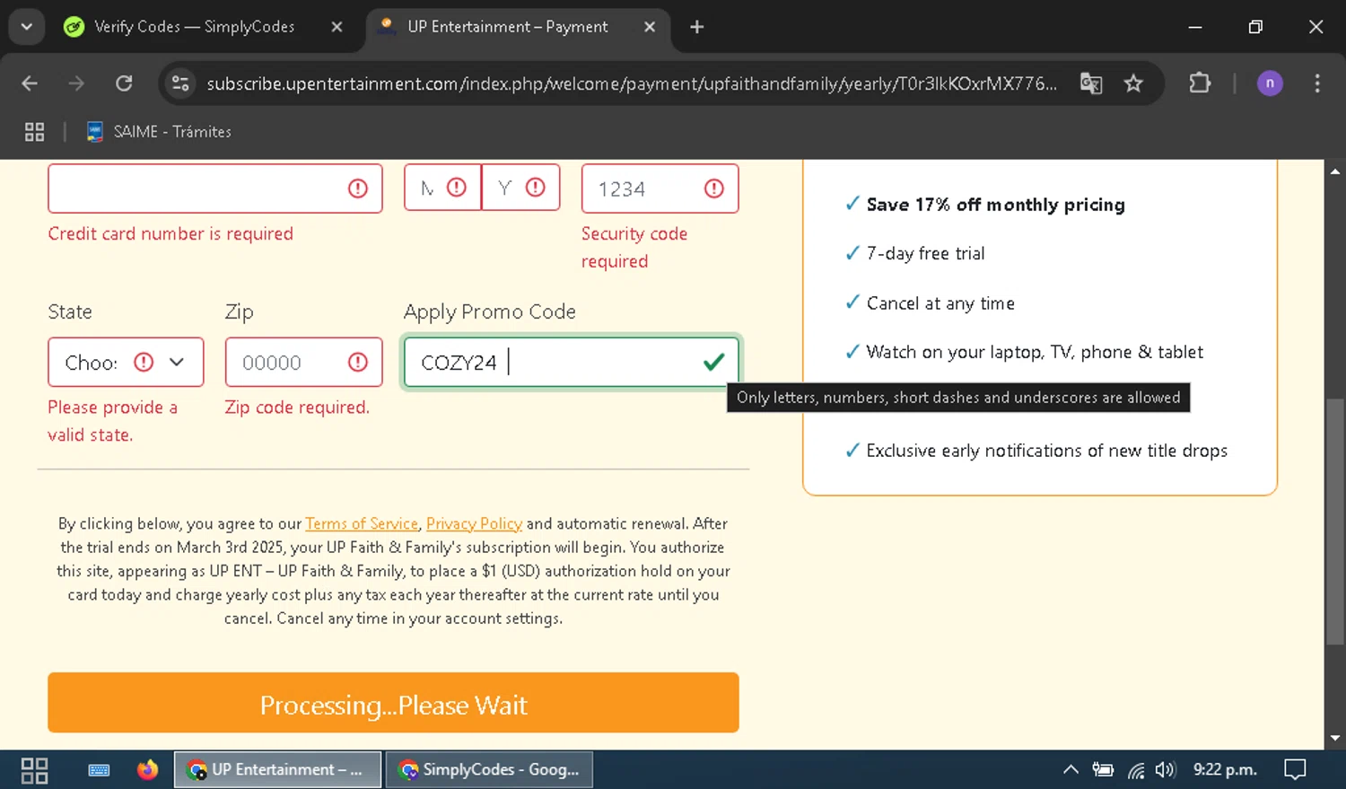This screenshot has height=789, width=1346.
Task: Show hidden system tray icons
Action: [x=1071, y=770]
